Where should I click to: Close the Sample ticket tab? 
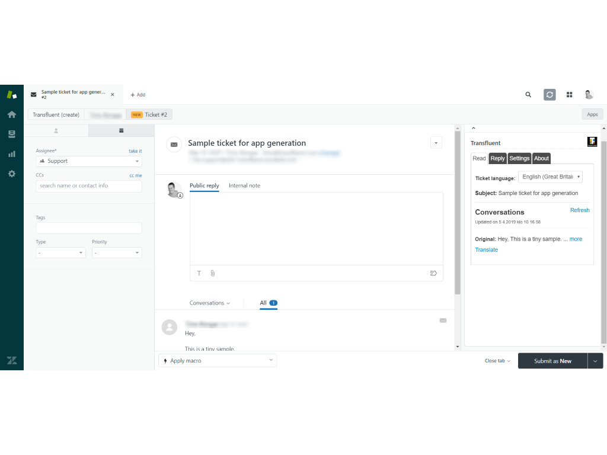click(x=113, y=95)
